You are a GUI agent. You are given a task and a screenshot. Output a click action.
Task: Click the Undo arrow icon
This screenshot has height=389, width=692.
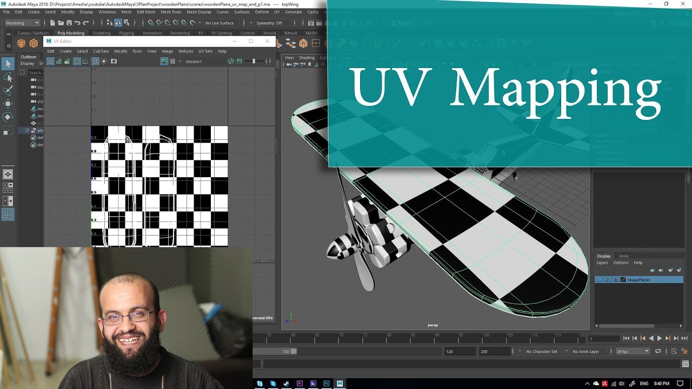point(77,23)
